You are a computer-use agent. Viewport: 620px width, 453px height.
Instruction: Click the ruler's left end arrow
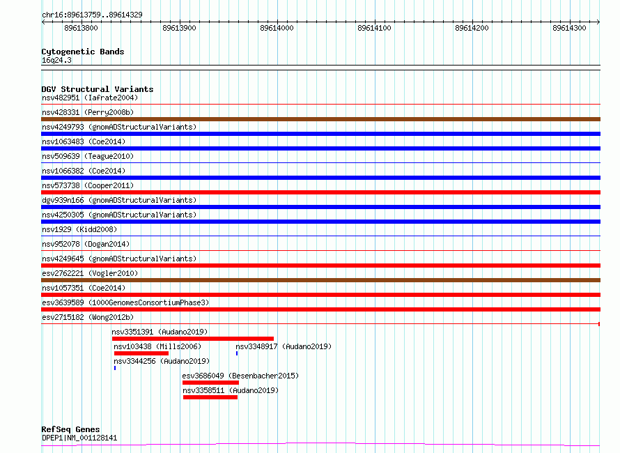tap(43, 22)
